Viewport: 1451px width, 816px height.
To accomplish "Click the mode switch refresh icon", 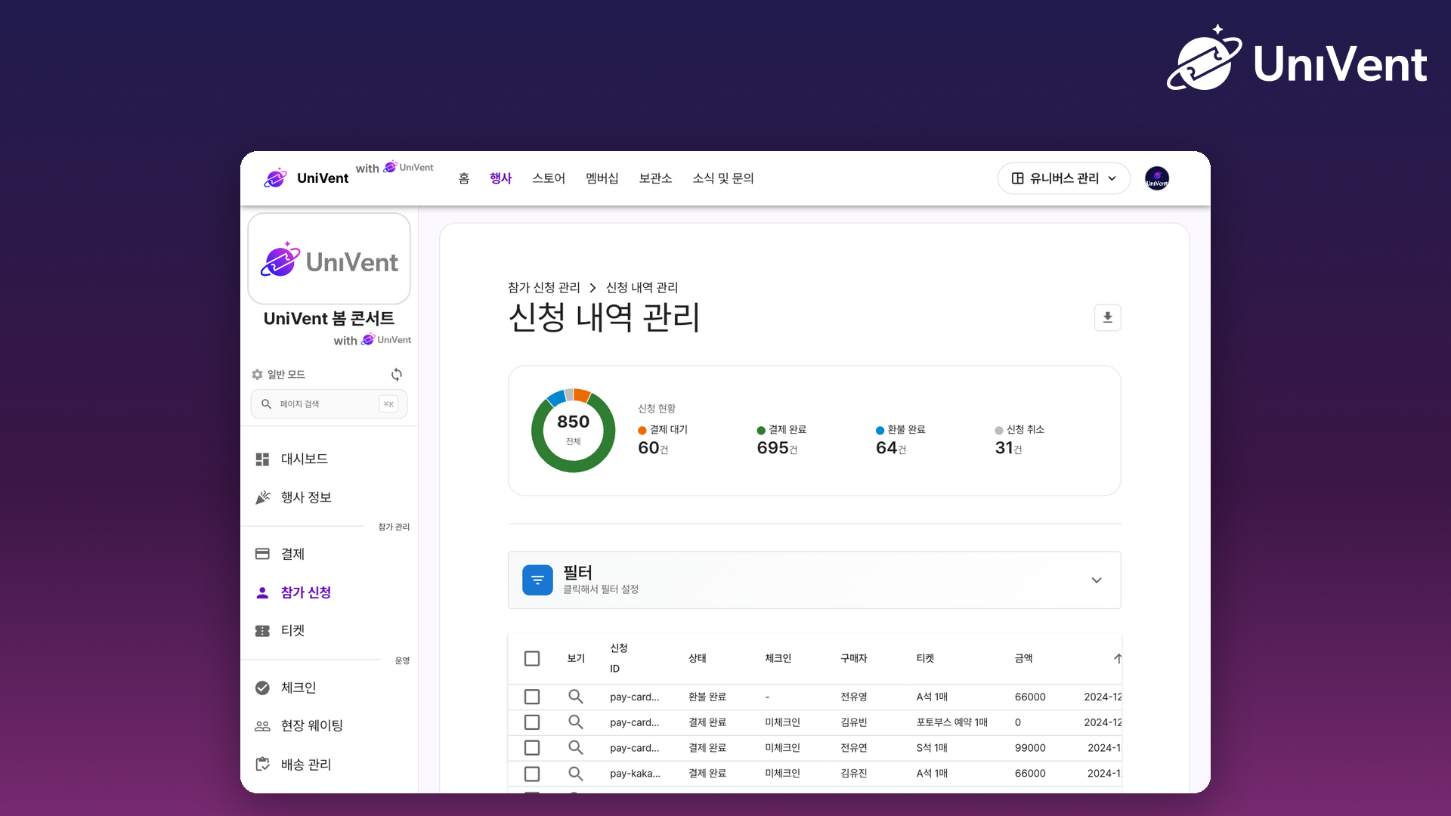I will point(396,375).
